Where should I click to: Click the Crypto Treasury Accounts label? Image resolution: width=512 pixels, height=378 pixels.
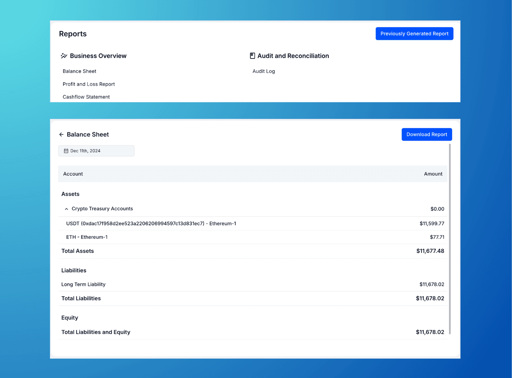102,209
